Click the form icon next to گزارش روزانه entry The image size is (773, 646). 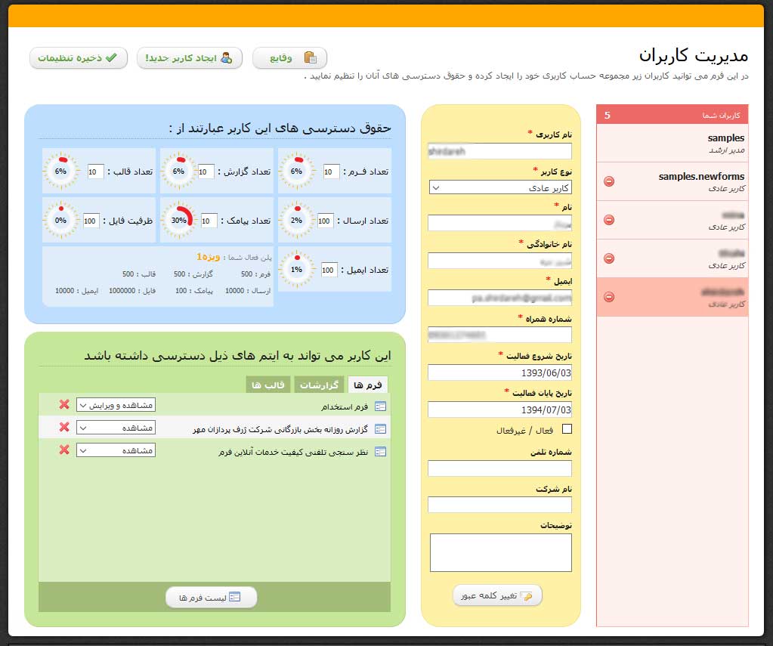click(x=382, y=428)
